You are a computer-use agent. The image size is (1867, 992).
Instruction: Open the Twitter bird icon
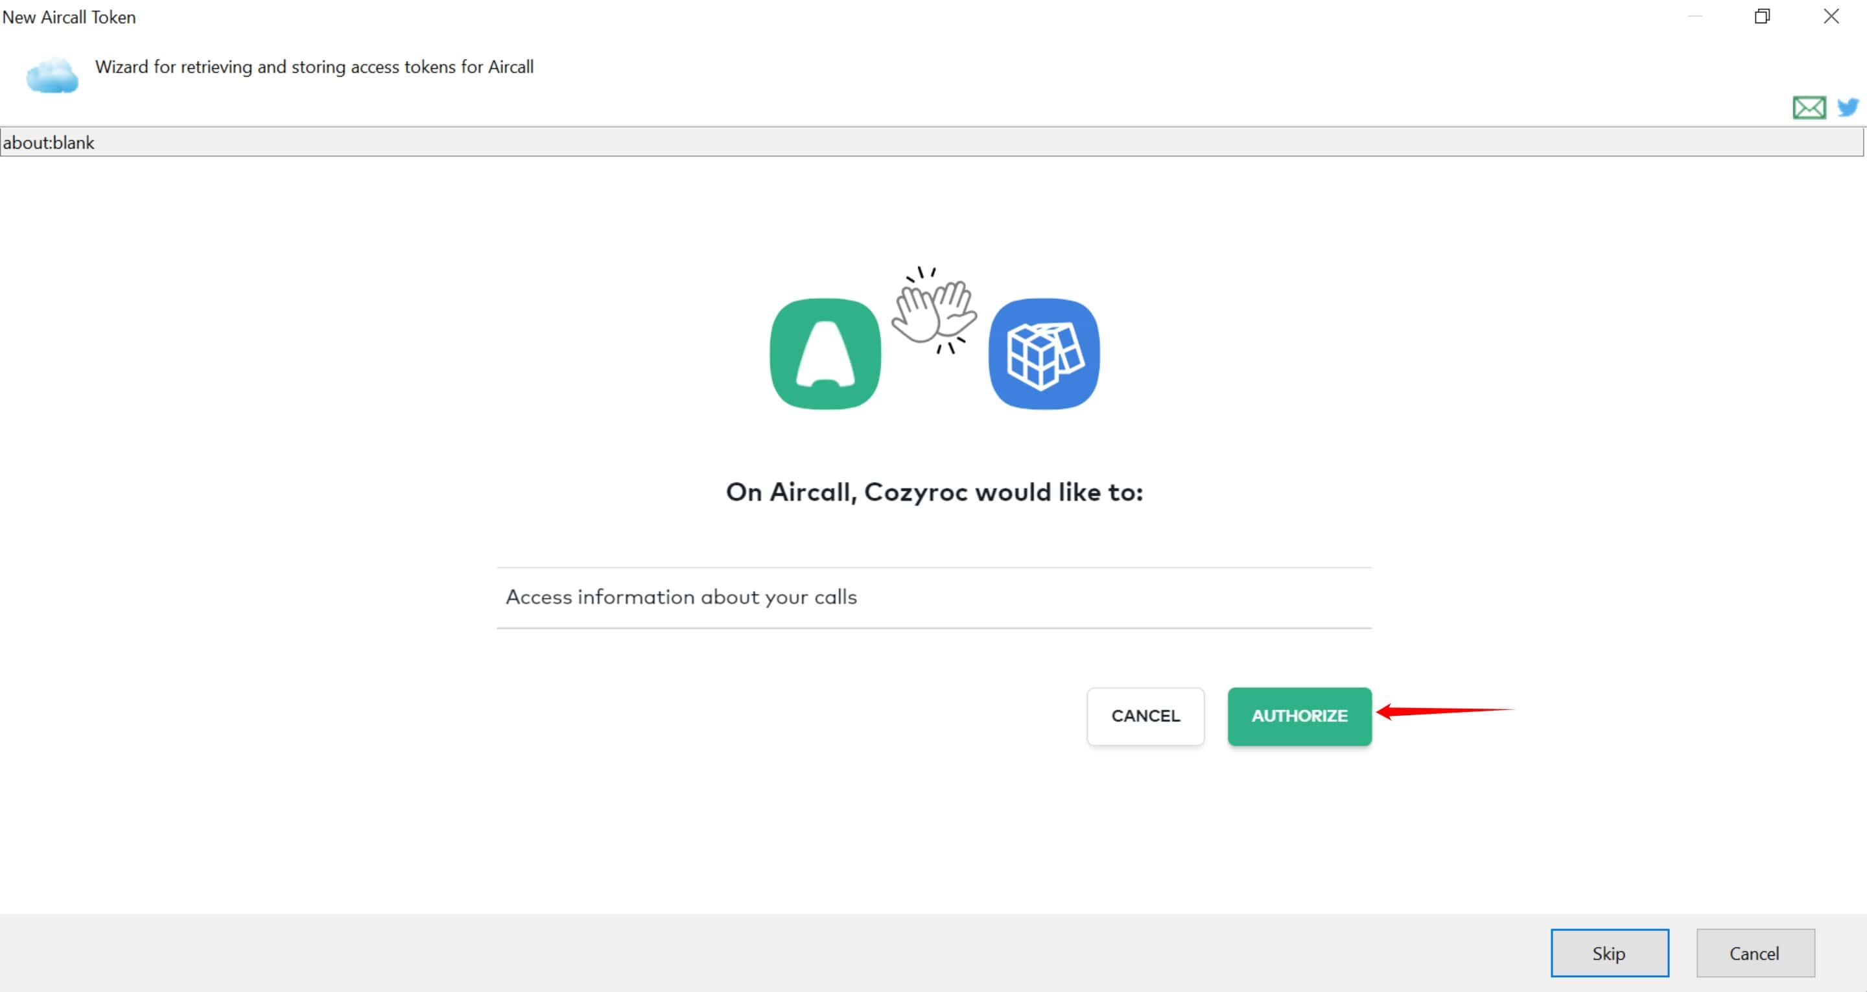point(1848,108)
